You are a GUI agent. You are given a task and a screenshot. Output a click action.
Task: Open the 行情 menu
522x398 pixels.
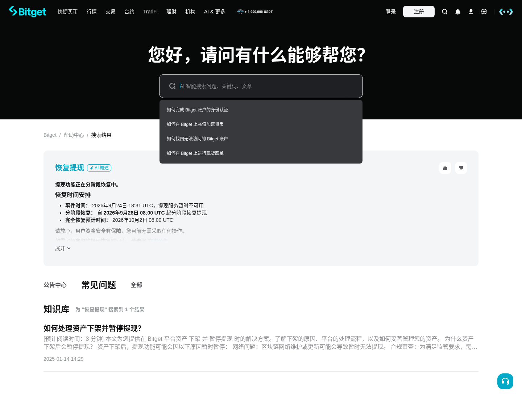(92, 12)
